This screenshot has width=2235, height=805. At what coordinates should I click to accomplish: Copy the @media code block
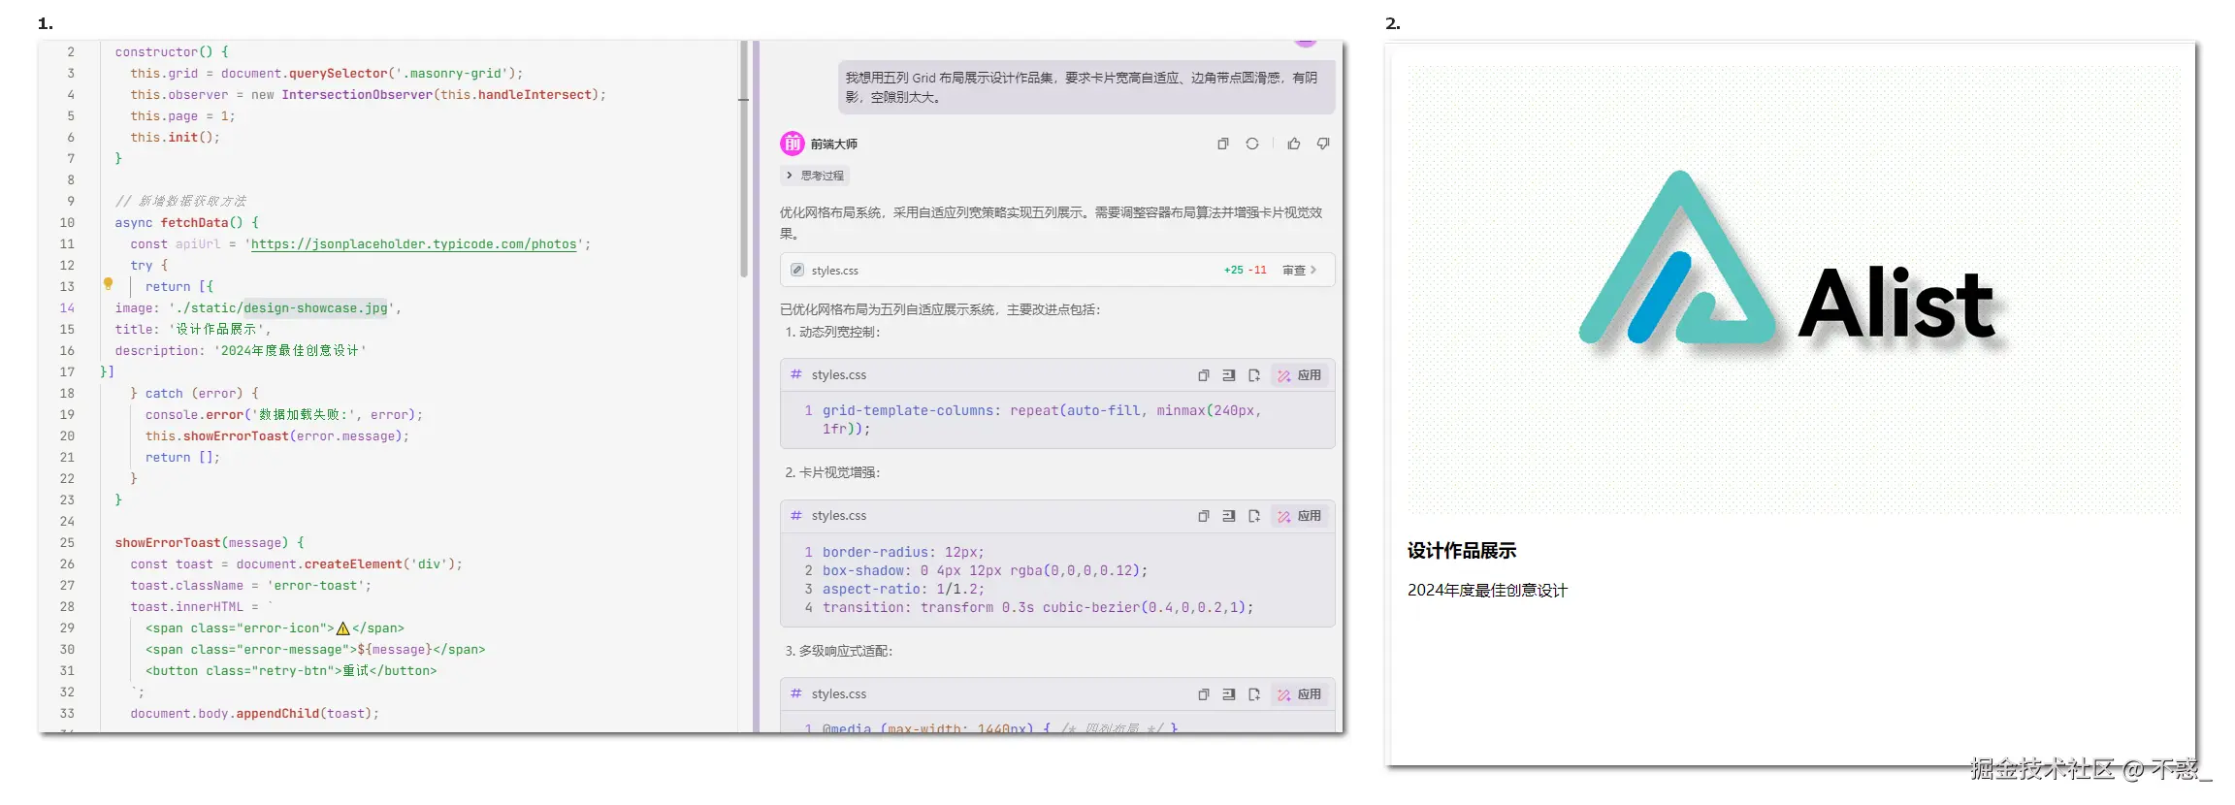pos(1204,694)
